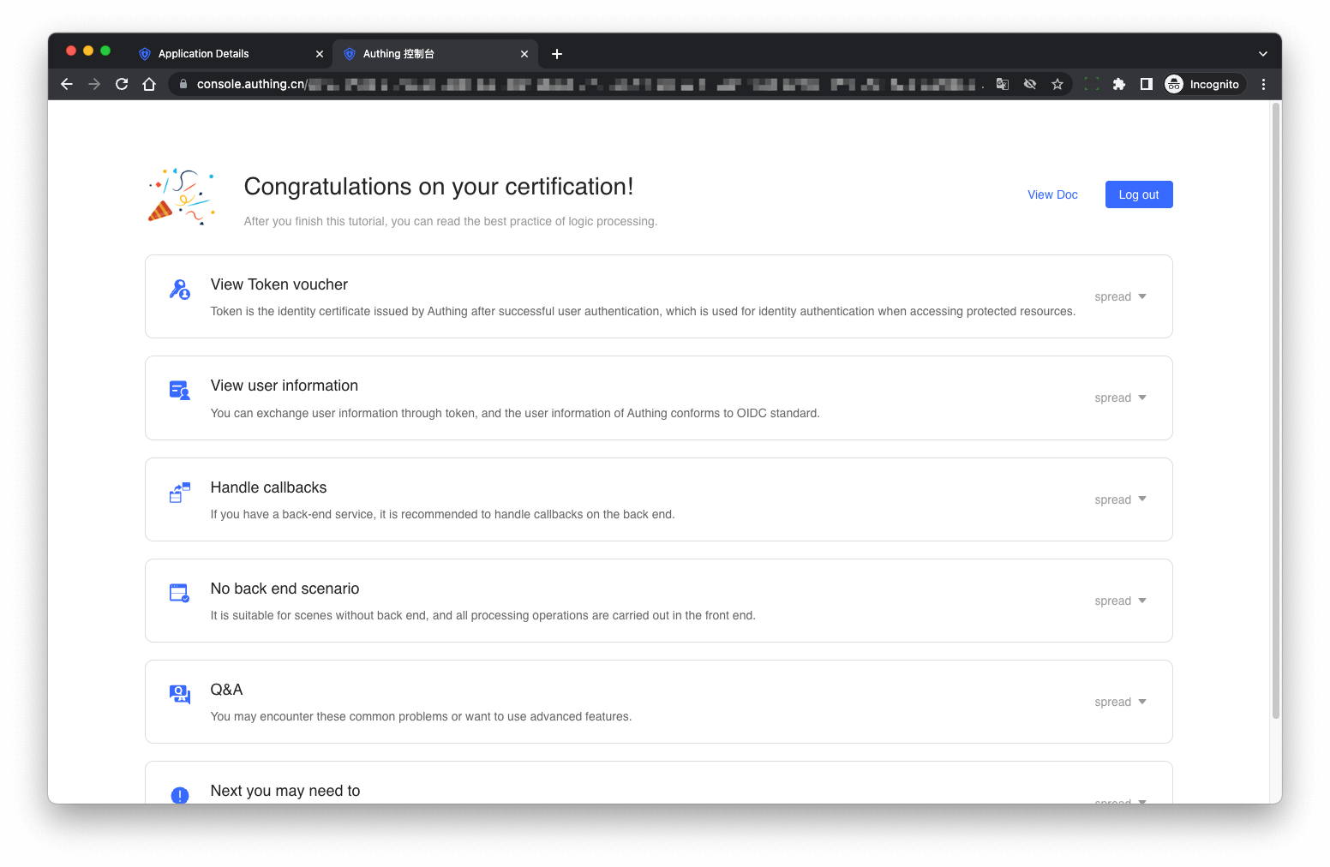Expand the View user information section
Viewport: 1330px width, 867px height.
point(1120,398)
